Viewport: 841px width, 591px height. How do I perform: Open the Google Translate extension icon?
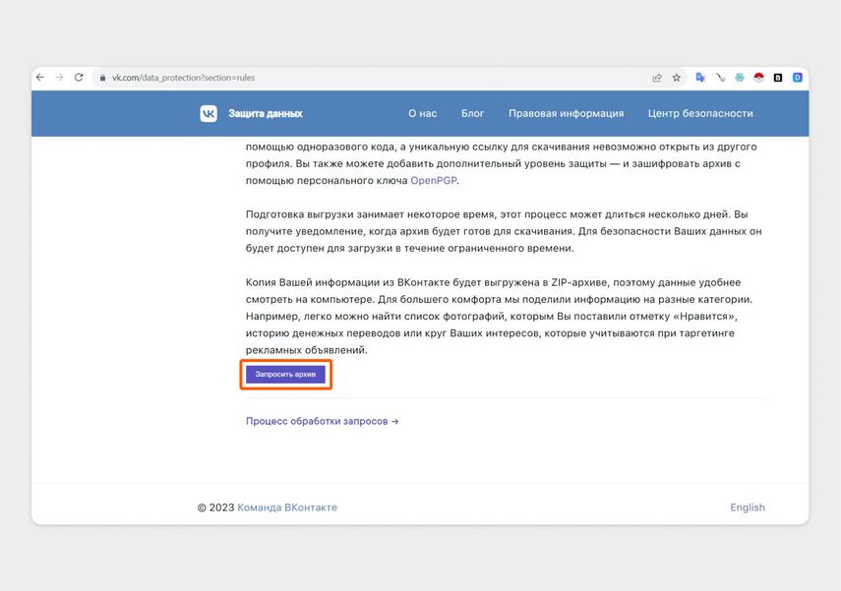coord(700,78)
